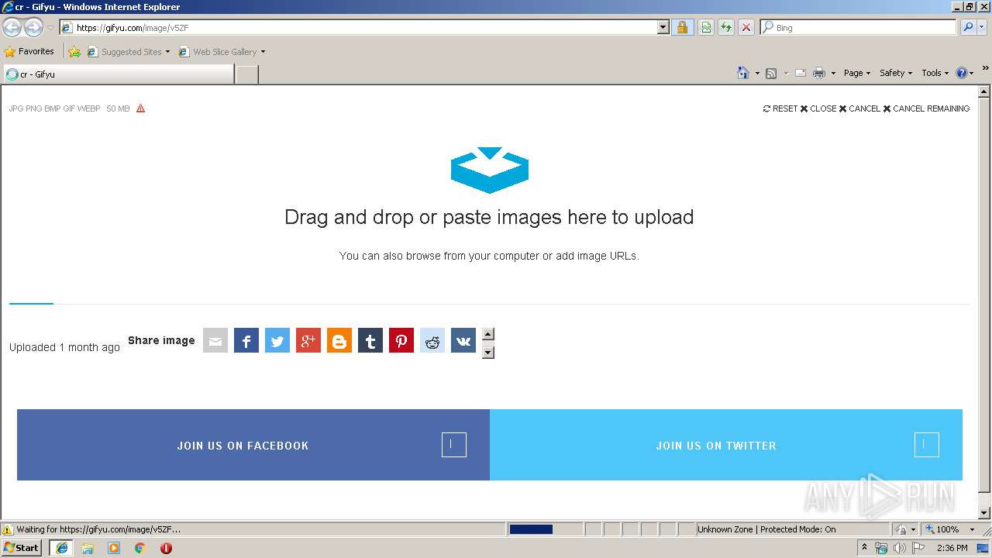The width and height of the screenshot is (992, 558).
Task: Share image on Google Plus
Action: point(308,340)
